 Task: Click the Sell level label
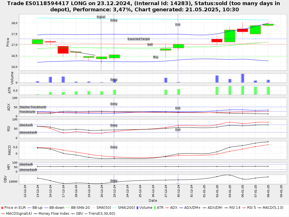click(x=150, y=45)
